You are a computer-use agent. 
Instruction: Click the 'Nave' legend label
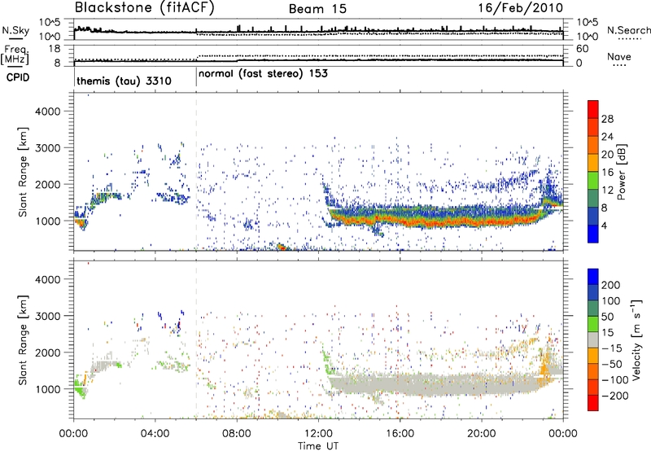pos(618,56)
